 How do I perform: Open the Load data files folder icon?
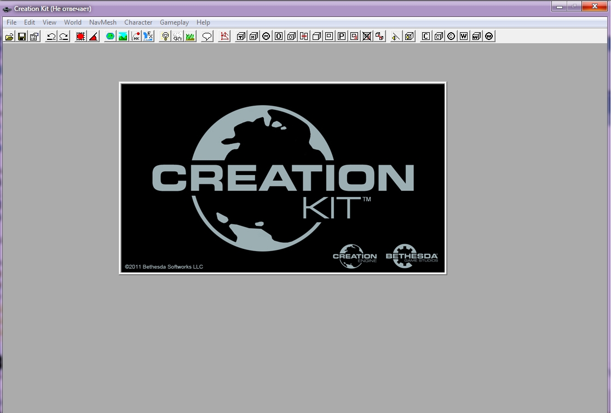pyautogui.click(x=9, y=37)
